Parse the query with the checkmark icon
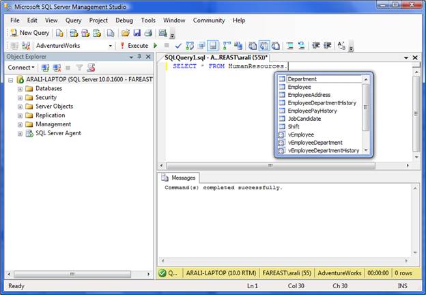This screenshot has height=295, width=426. (178, 46)
